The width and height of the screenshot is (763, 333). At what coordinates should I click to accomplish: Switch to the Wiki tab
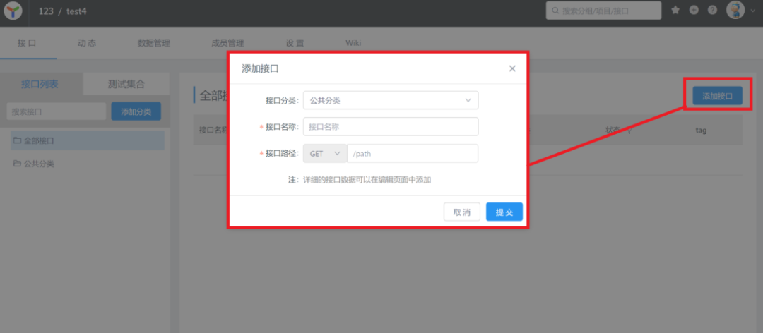pyautogui.click(x=353, y=43)
